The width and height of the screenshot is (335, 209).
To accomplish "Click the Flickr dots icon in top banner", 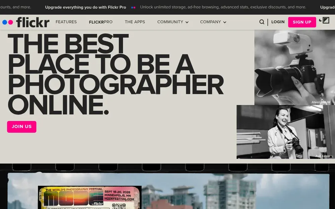I will tap(133, 7).
